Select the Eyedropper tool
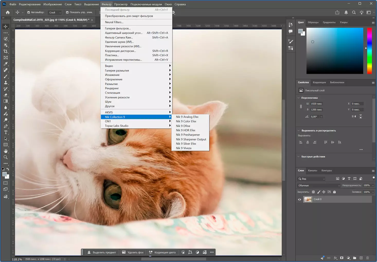Image resolution: width=377 pixels, height=262 pixels. click(6, 64)
